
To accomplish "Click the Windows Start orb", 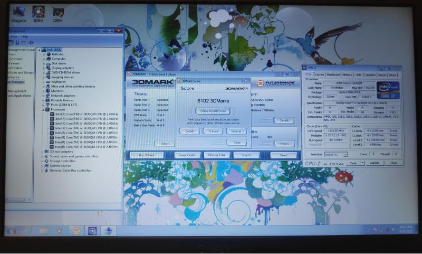I will (x=11, y=231).
